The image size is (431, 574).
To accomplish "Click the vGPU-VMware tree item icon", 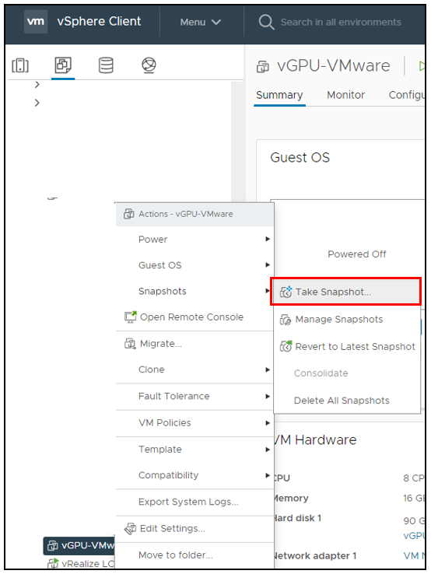I will click(53, 545).
